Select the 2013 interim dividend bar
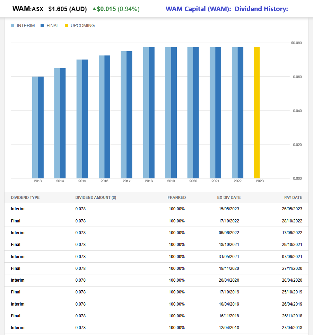 [35, 127]
